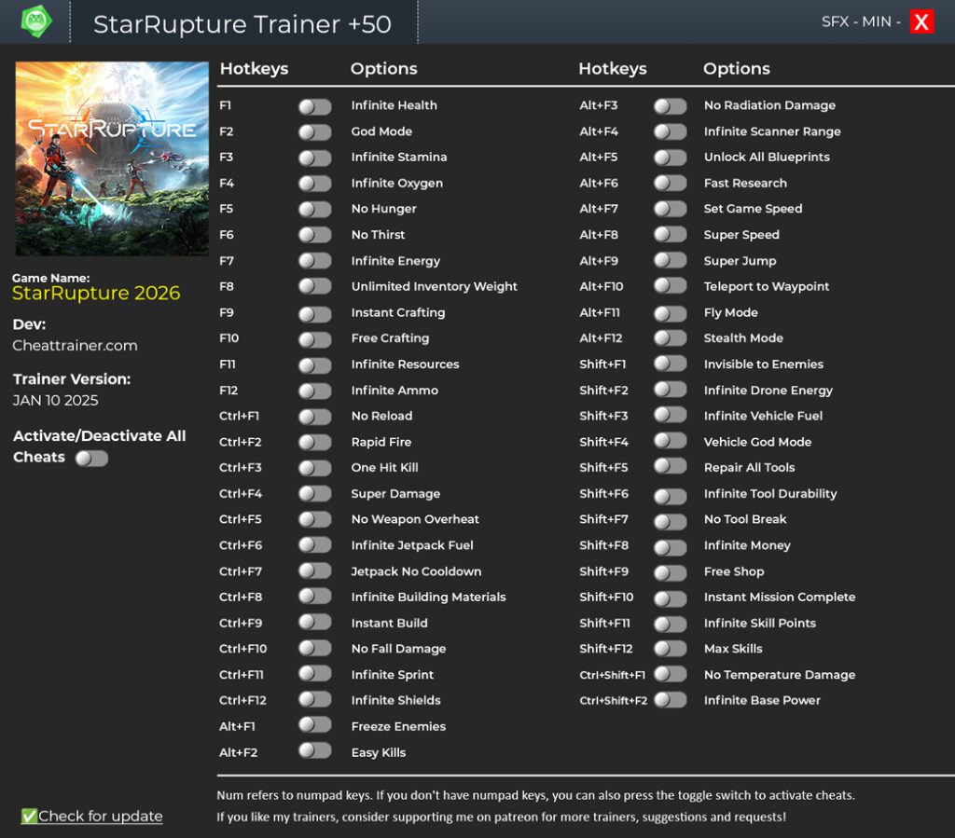Image resolution: width=955 pixels, height=838 pixels.
Task: Switch on One Hit Kill
Action: [x=315, y=468]
